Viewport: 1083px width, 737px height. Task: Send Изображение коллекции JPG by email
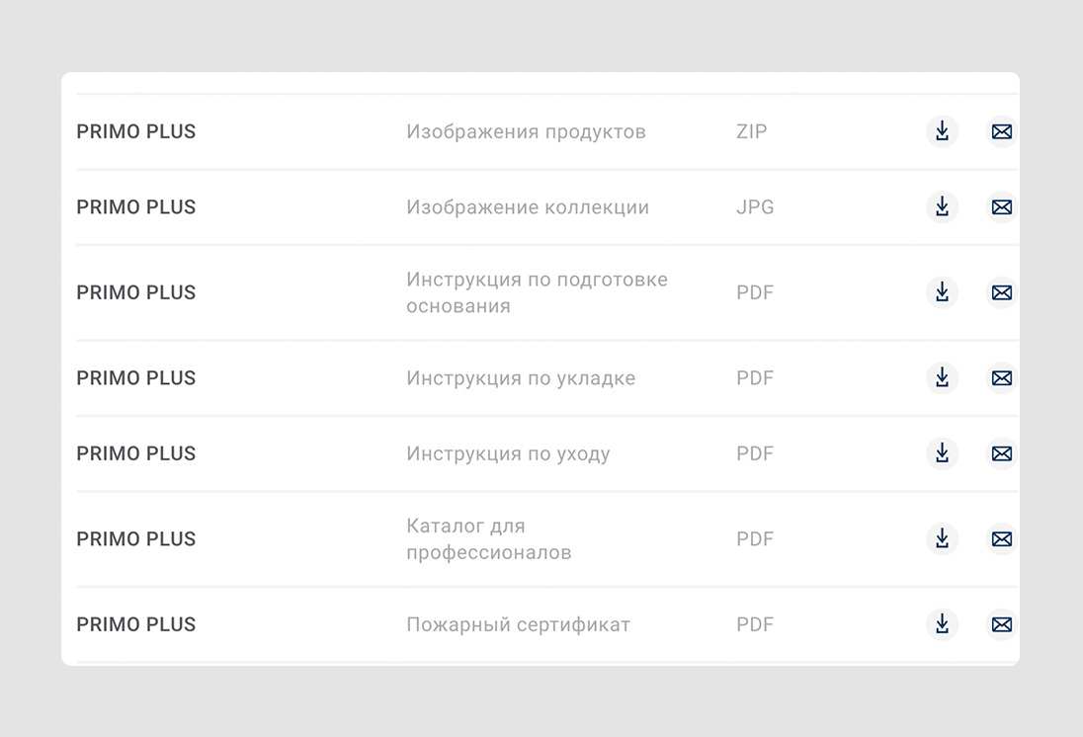[x=1002, y=206]
